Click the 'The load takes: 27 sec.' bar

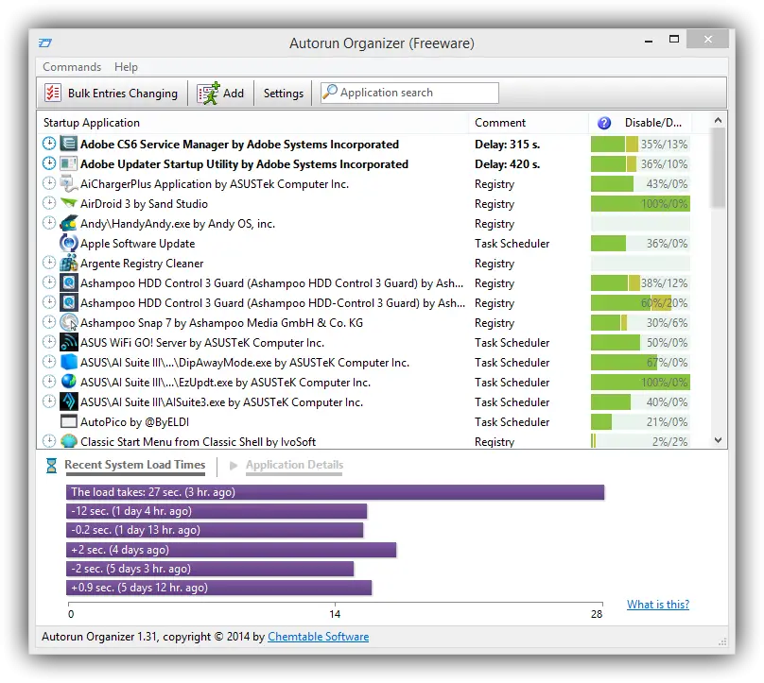(x=336, y=492)
